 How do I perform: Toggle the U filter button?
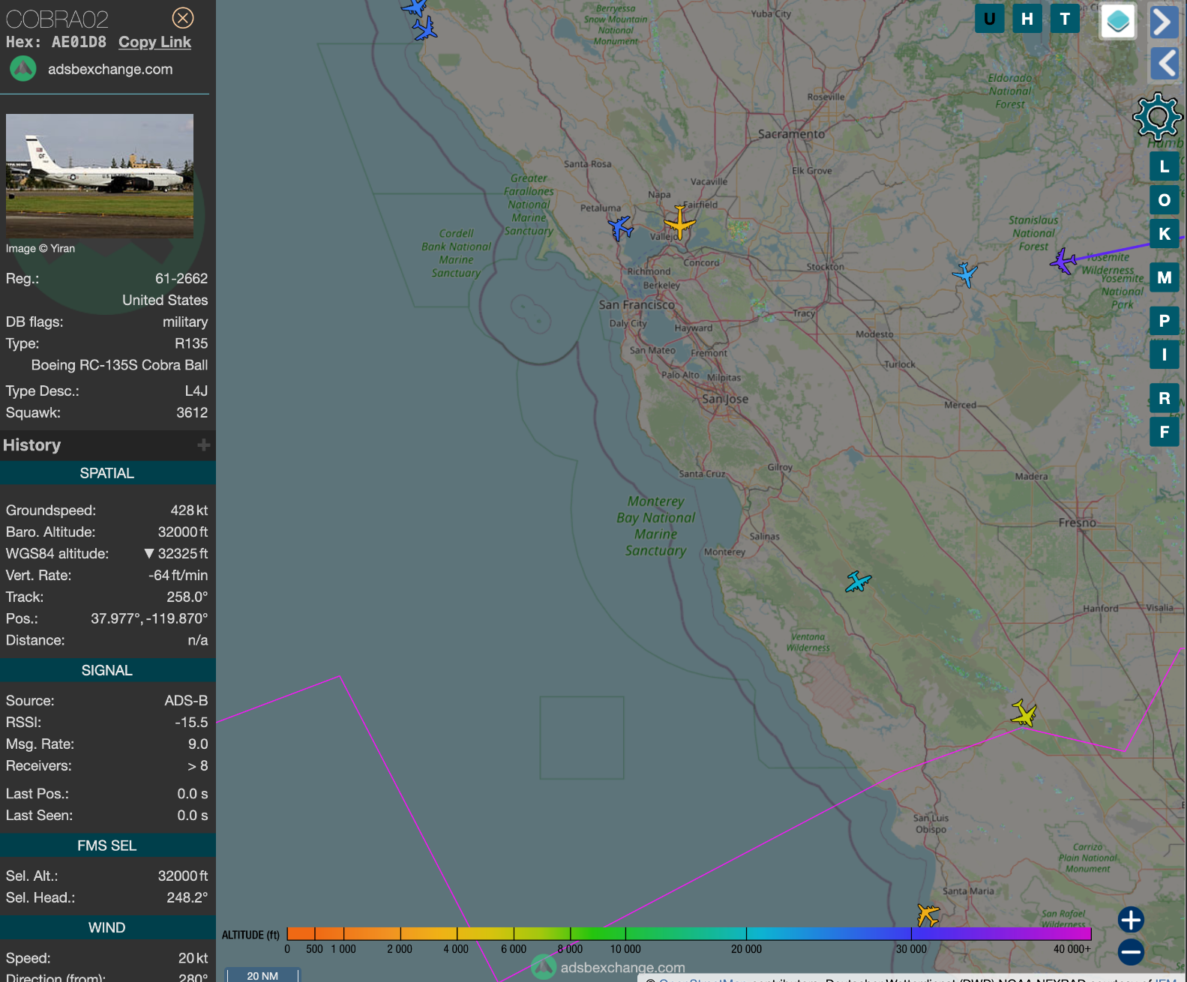click(x=989, y=19)
